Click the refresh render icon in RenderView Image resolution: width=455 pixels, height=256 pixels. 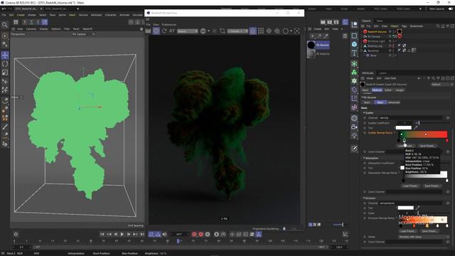tap(164, 31)
